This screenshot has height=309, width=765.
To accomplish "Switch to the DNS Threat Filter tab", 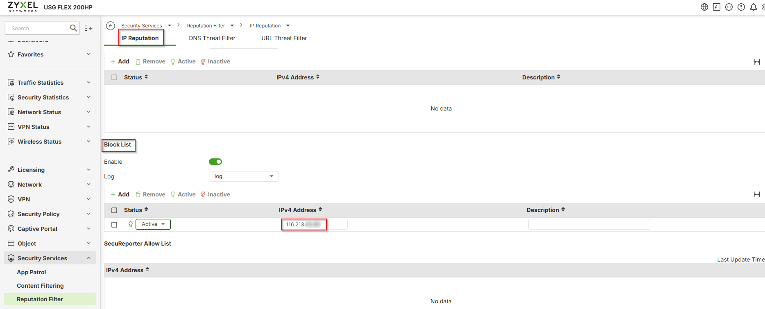I will 212,38.
